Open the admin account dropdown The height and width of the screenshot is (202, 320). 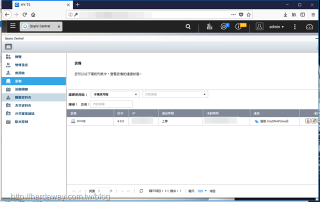276,26
